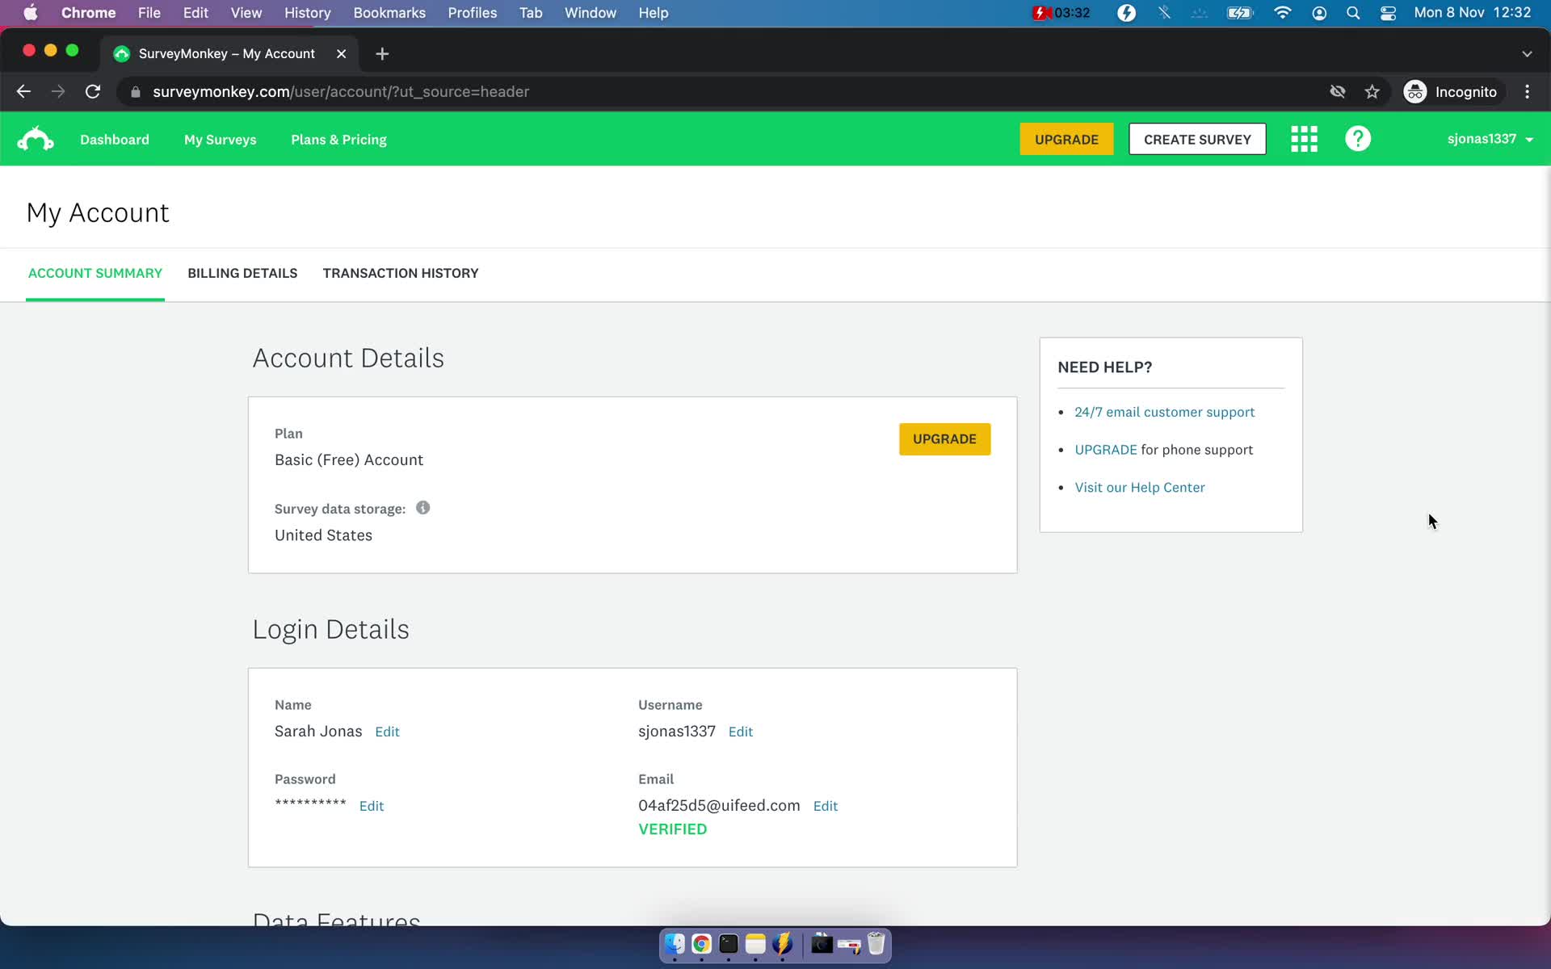1551x969 pixels.
Task: Open the History menu
Action: coord(307,13)
